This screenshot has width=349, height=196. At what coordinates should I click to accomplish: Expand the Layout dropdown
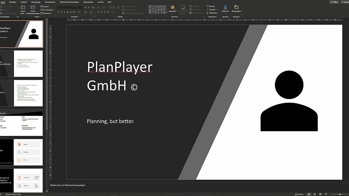45,6
